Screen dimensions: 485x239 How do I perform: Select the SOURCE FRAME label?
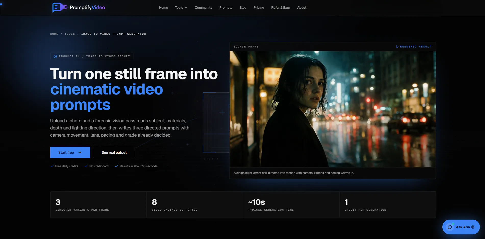coord(246,47)
